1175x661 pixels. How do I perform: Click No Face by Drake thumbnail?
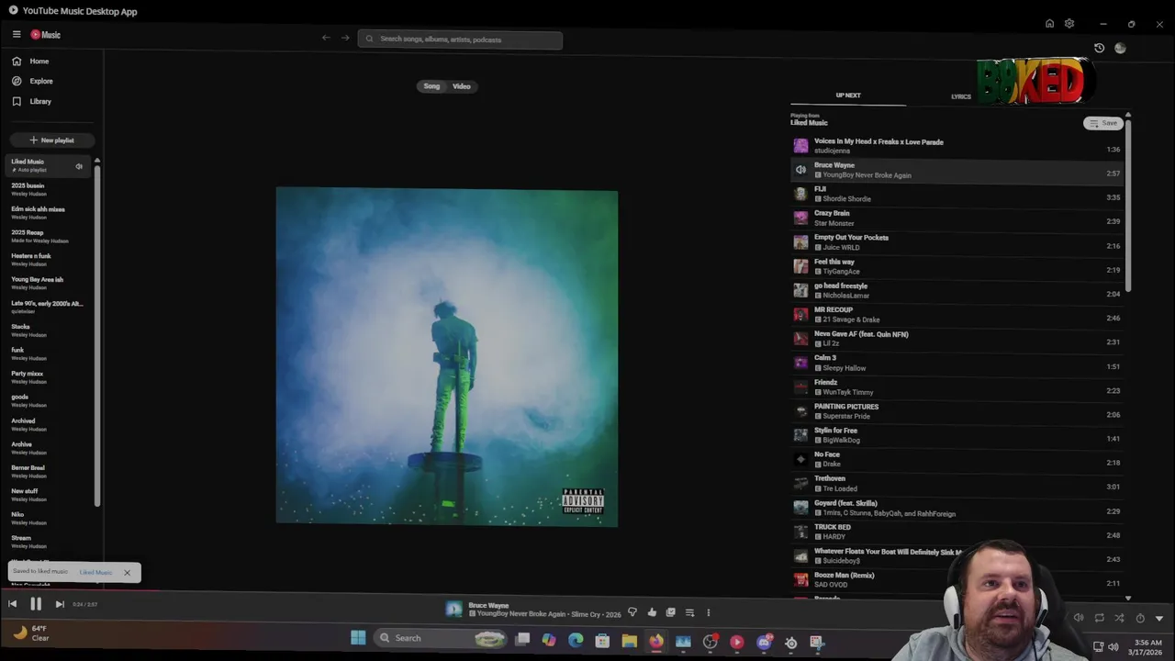(x=800, y=459)
